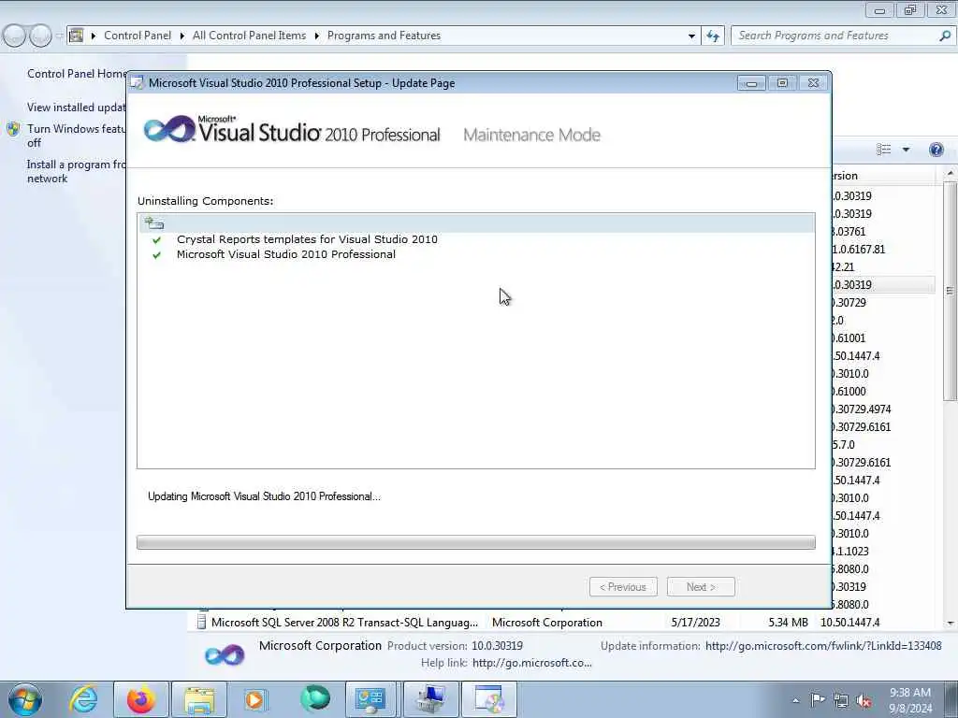Viewport: 958px width, 718px height.
Task: Show hidden tray icons arrow
Action: coord(795,701)
